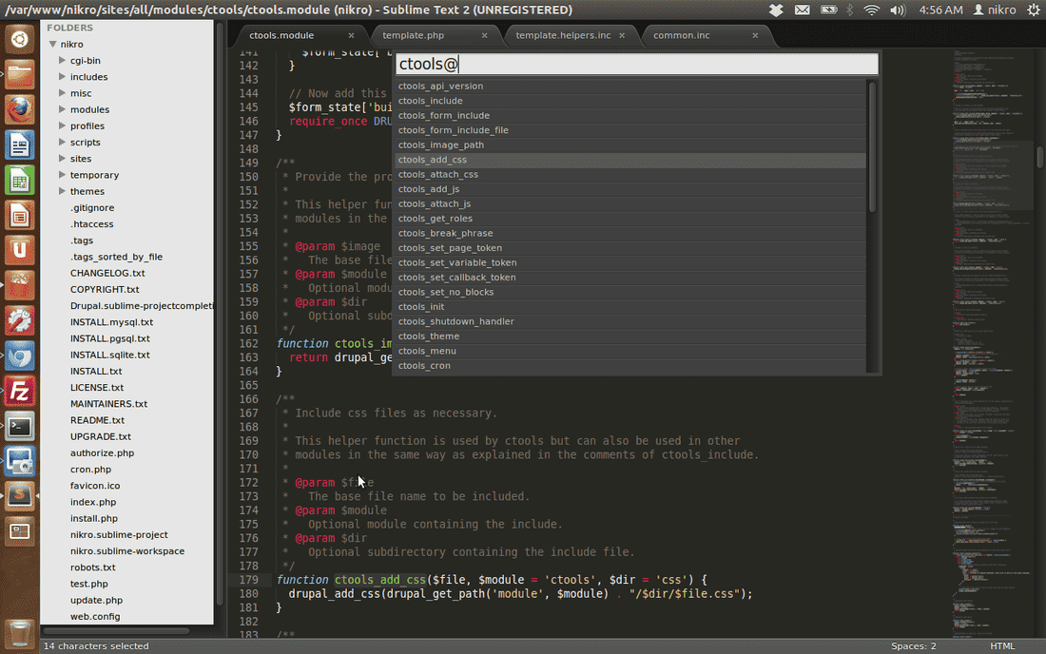Click the symbol list vertical scrollbar

click(x=872, y=148)
